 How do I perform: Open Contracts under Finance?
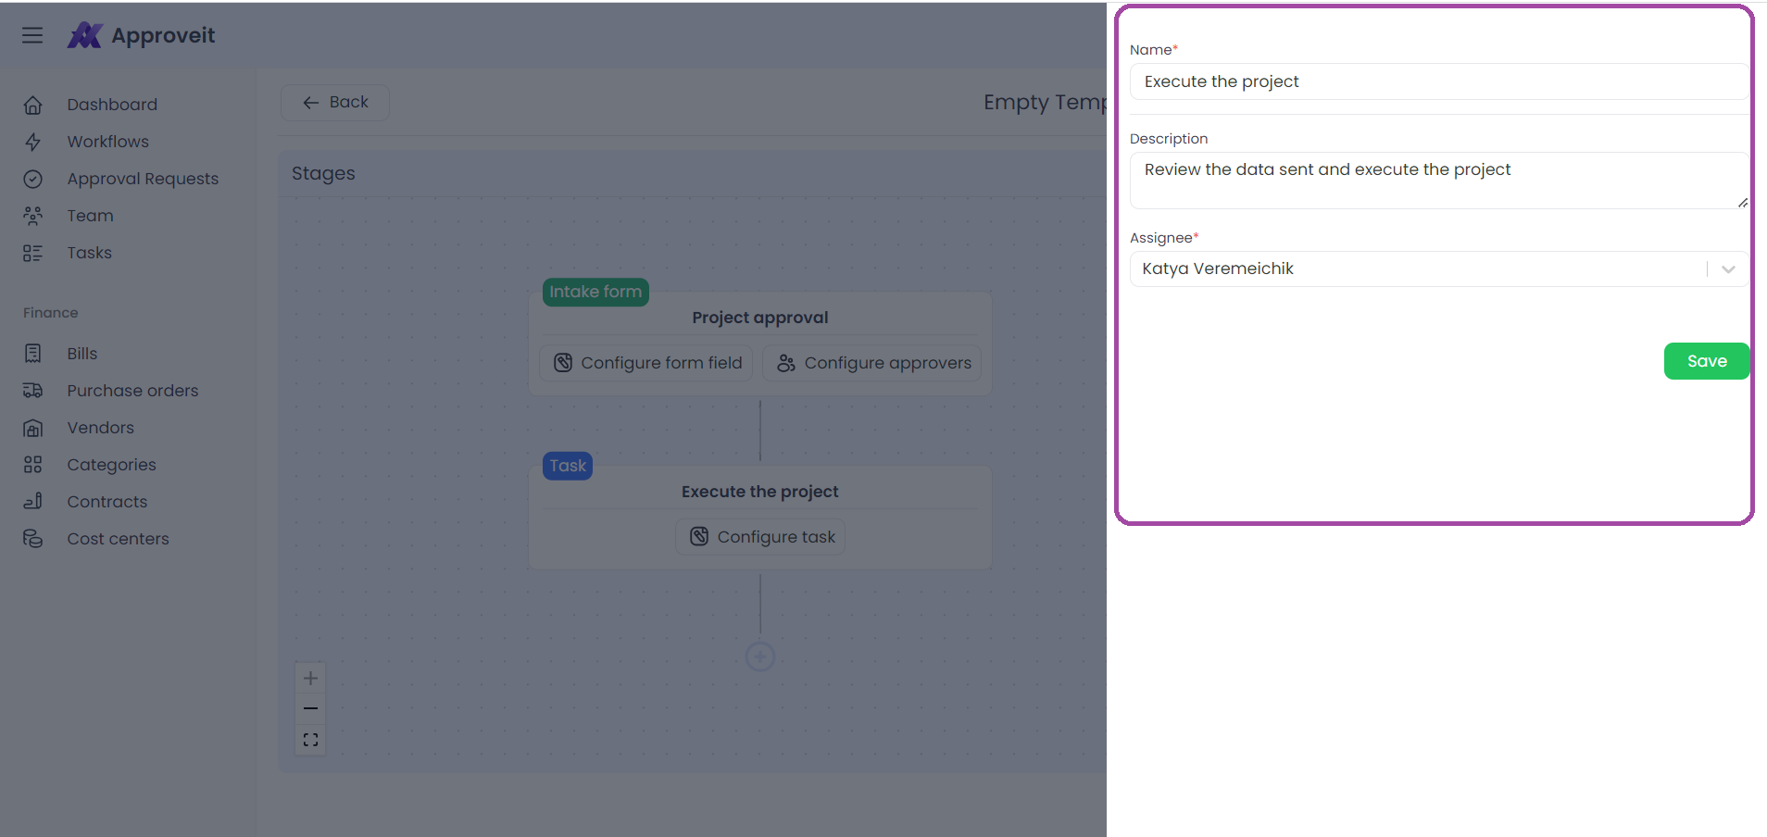pyautogui.click(x=107, y=502)
